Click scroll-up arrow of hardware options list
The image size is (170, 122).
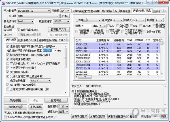[x=65, y=46]
